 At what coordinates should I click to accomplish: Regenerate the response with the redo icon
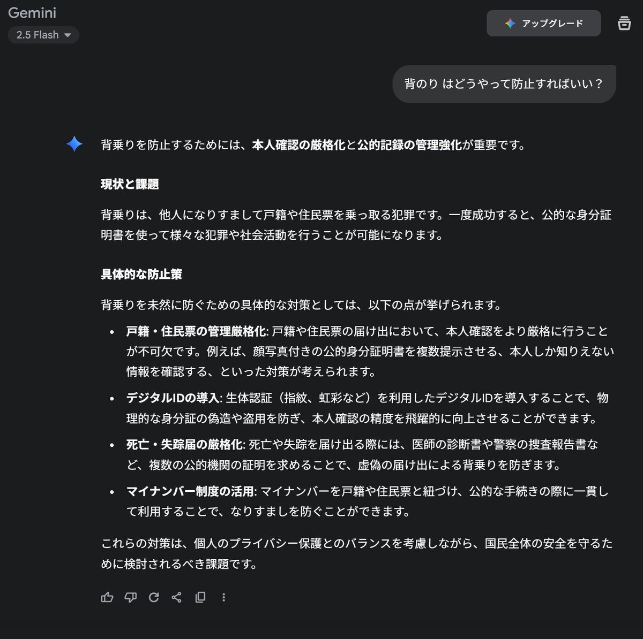[x=154, y=597]
